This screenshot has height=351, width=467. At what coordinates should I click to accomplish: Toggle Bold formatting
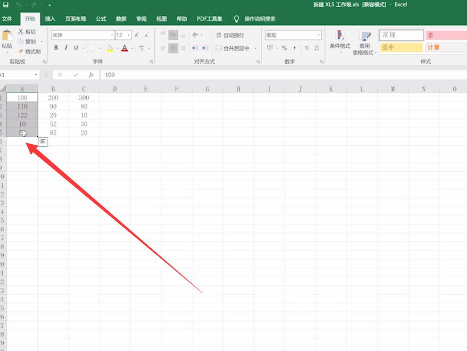click(56, 47)
